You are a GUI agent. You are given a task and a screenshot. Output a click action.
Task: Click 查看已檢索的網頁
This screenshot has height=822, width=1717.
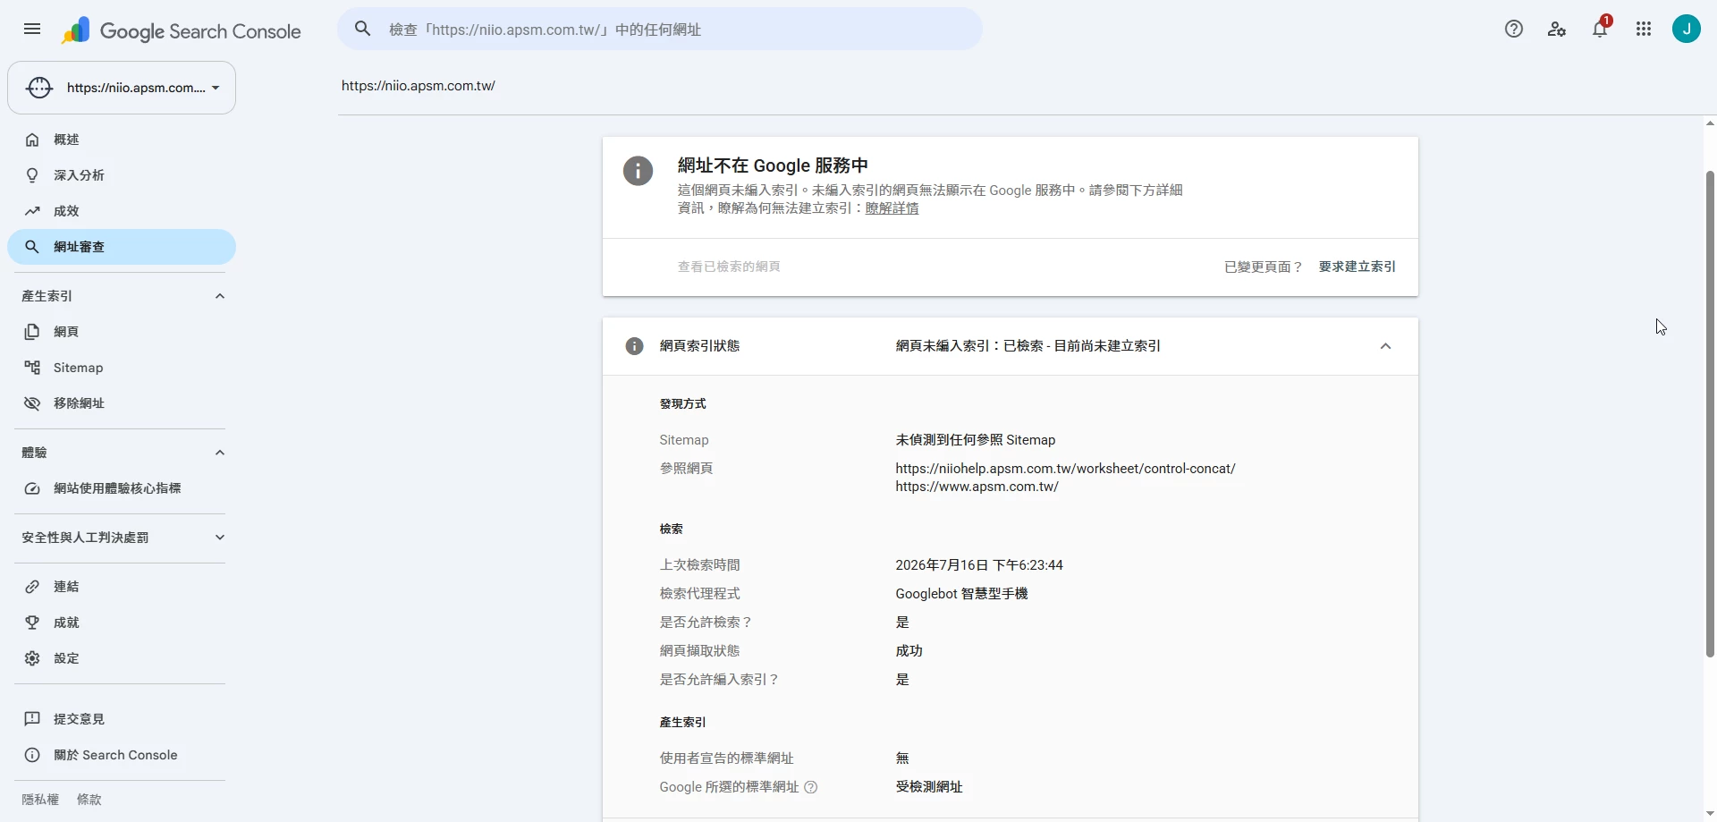729,267
